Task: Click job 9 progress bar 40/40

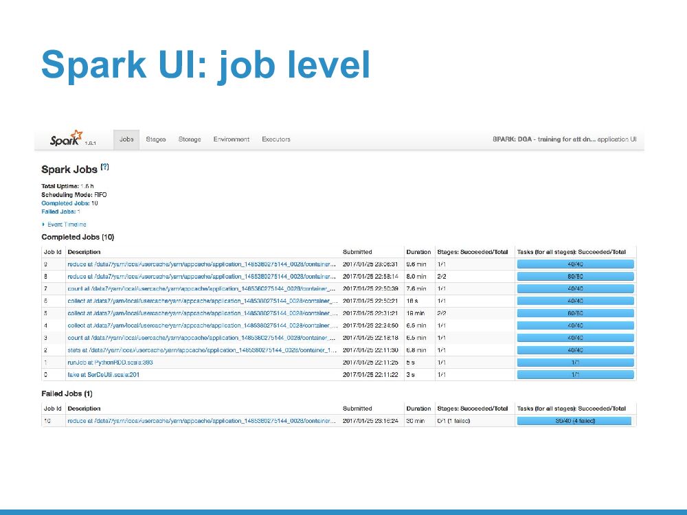Action: click(x=575, y=264)
